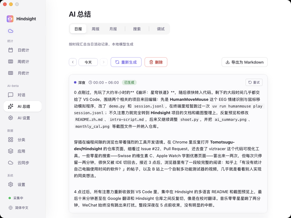The width and height of the screenshot is (291, 218).
Task: Click the macOS yellow minimize button
Action: [11, 4]
